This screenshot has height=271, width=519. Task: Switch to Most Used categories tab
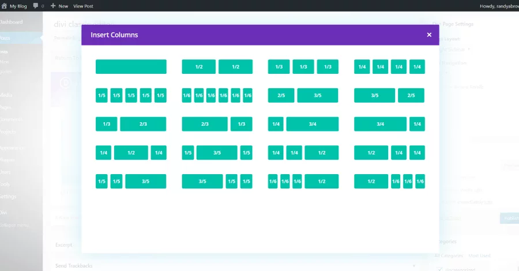pyautogui.click(x=479, y=255)
